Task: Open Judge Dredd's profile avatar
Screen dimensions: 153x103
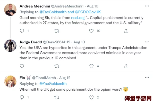Action: point(10,46)
